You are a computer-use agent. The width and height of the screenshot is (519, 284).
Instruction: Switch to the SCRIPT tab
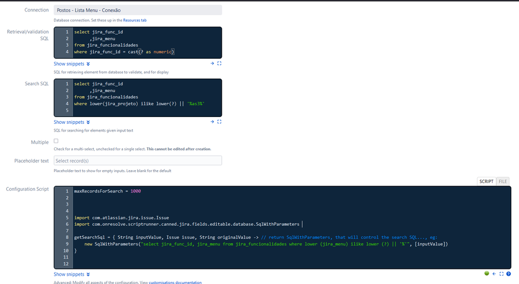(x=486, y=181)
